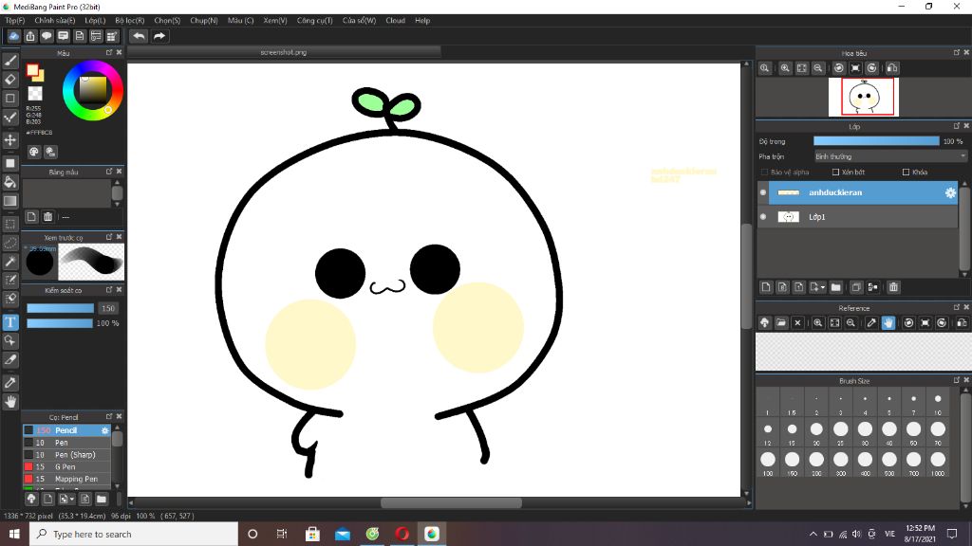Expand the add brush dropdown arrow
The image size is (972, 546).
coord(72,499)
